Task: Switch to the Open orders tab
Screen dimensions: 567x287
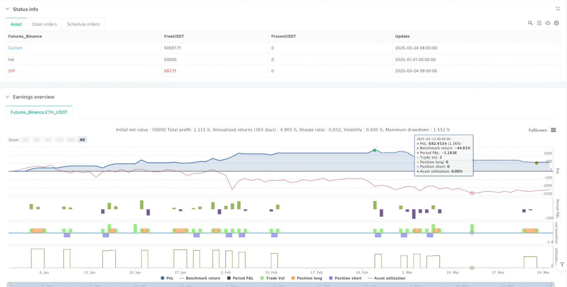Action: click(x=44, y=24)
